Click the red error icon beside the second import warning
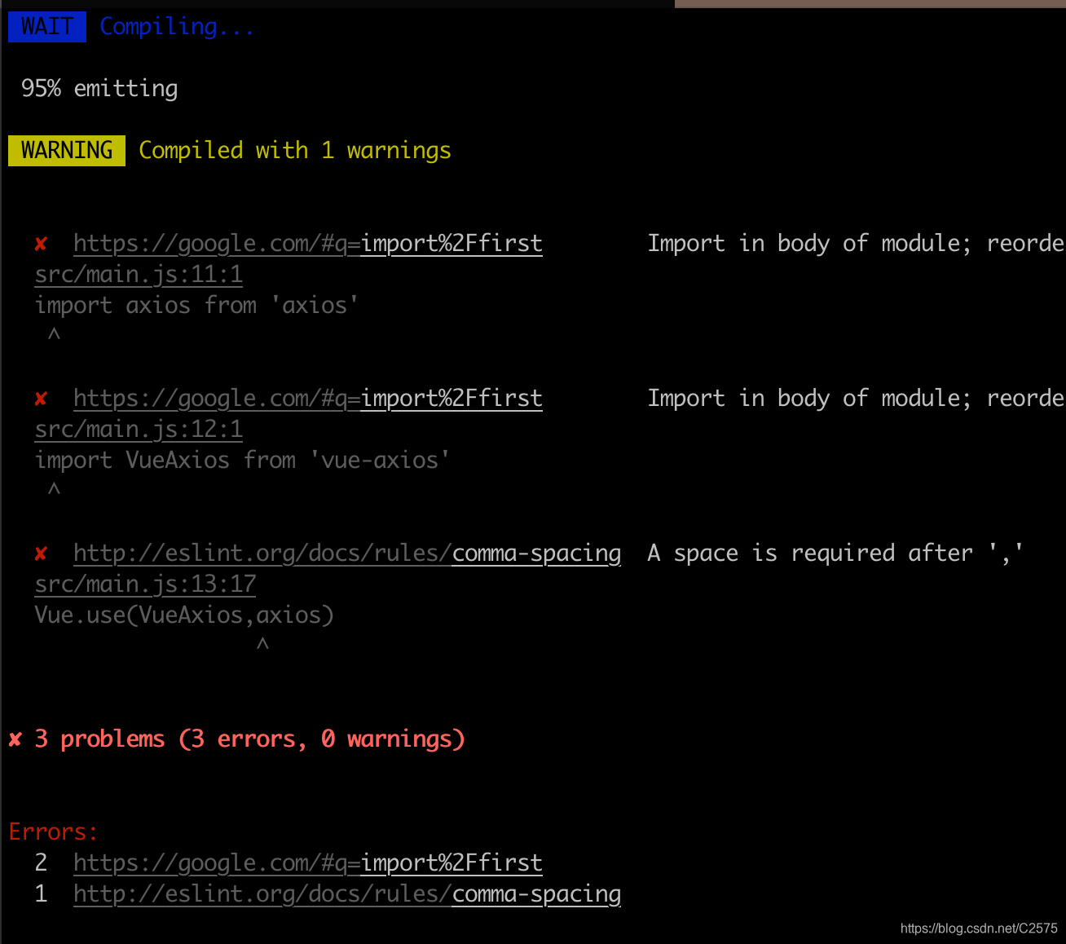Viewport: 1066px width, 944px height. (40, 398)
